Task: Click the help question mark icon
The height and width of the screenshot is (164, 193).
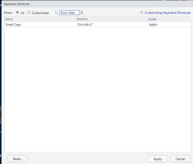Action: point(141,13)
